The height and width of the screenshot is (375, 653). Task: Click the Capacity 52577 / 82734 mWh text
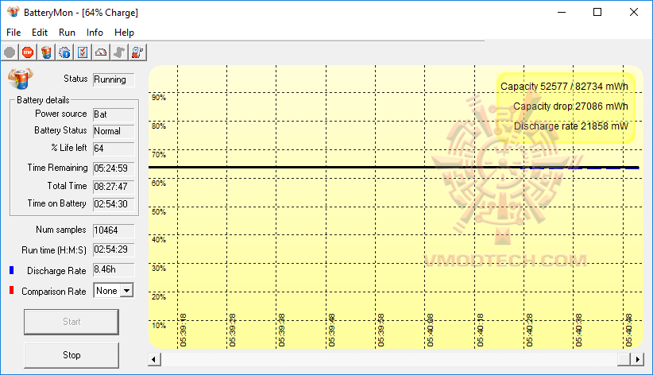(x=564, y=87)
